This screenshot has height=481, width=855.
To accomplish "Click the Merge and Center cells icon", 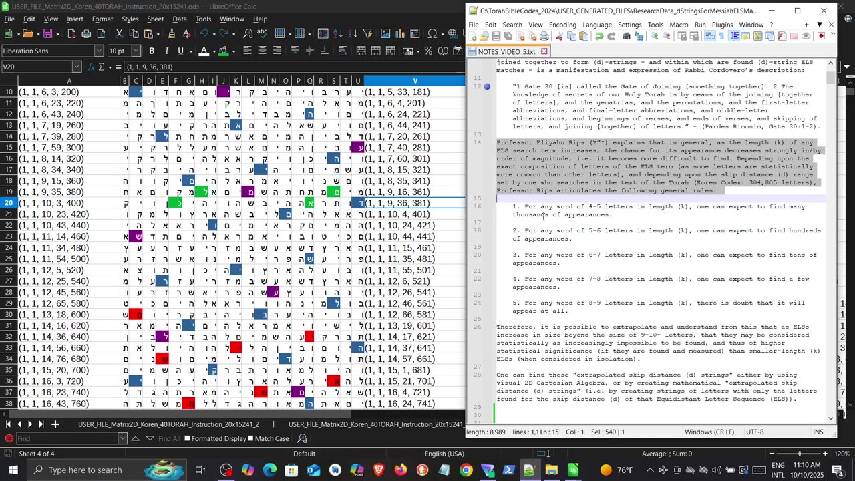I will coord(361,51).
